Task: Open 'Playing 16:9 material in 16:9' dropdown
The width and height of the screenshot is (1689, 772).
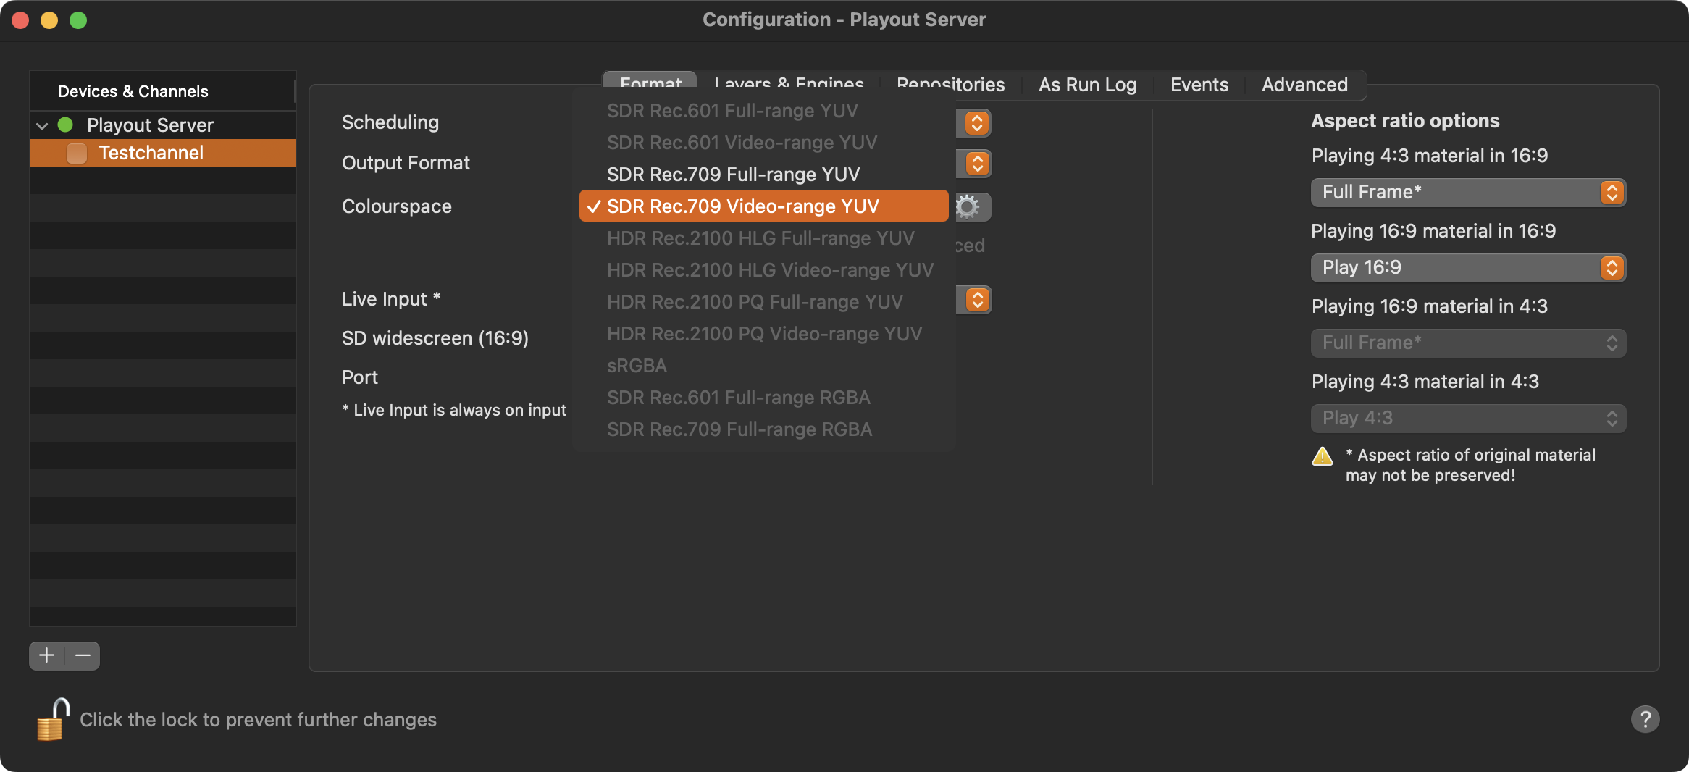Action: point(1468,268)
